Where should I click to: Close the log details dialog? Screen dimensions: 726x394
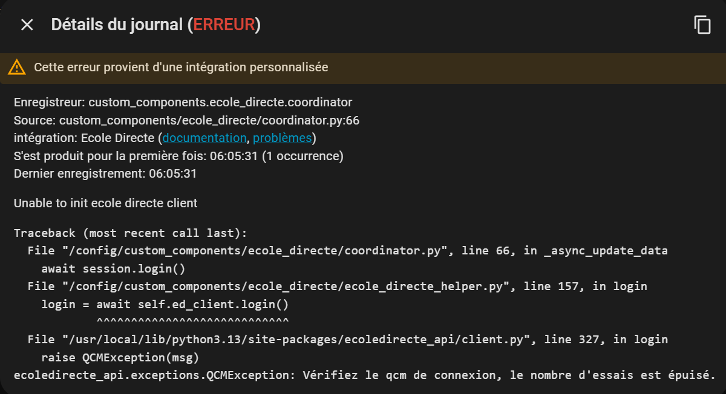27,25
